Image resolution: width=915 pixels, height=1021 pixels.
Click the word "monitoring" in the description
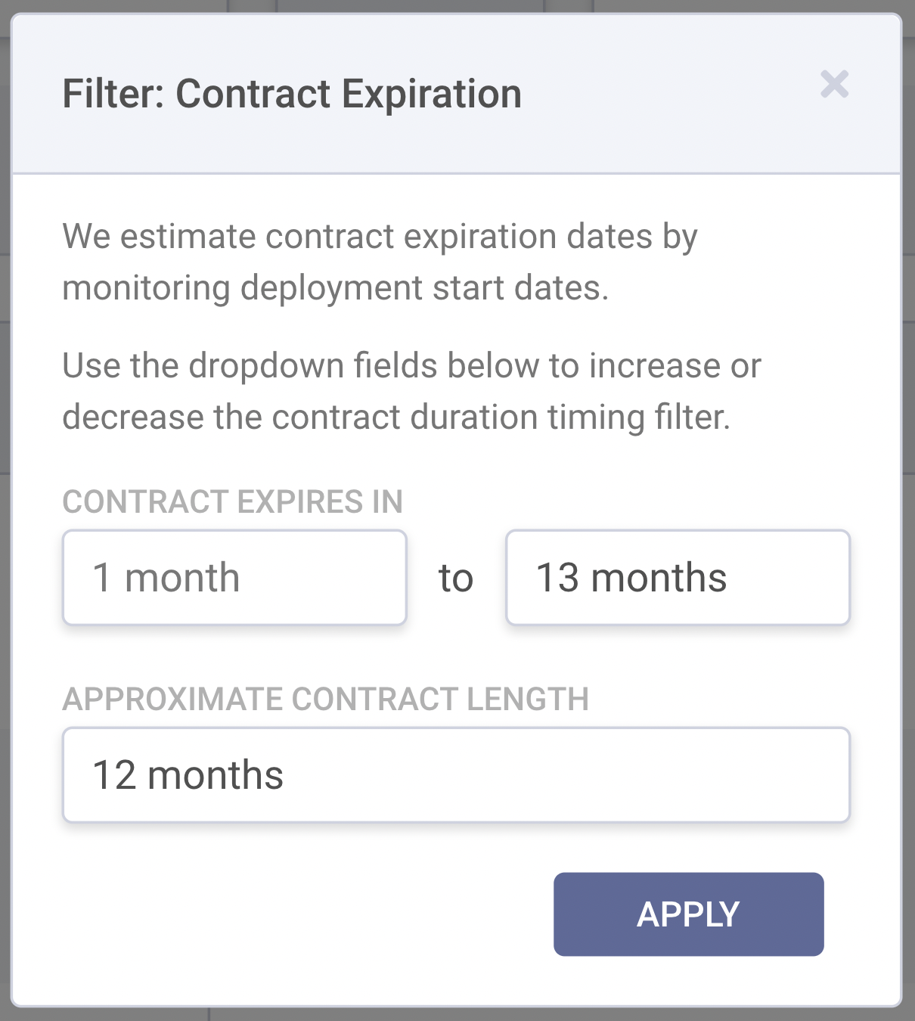pyautogui.click(x=146, y=288)
